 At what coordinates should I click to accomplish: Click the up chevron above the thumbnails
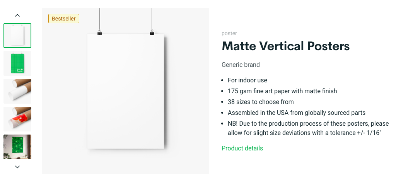point(17,15)
